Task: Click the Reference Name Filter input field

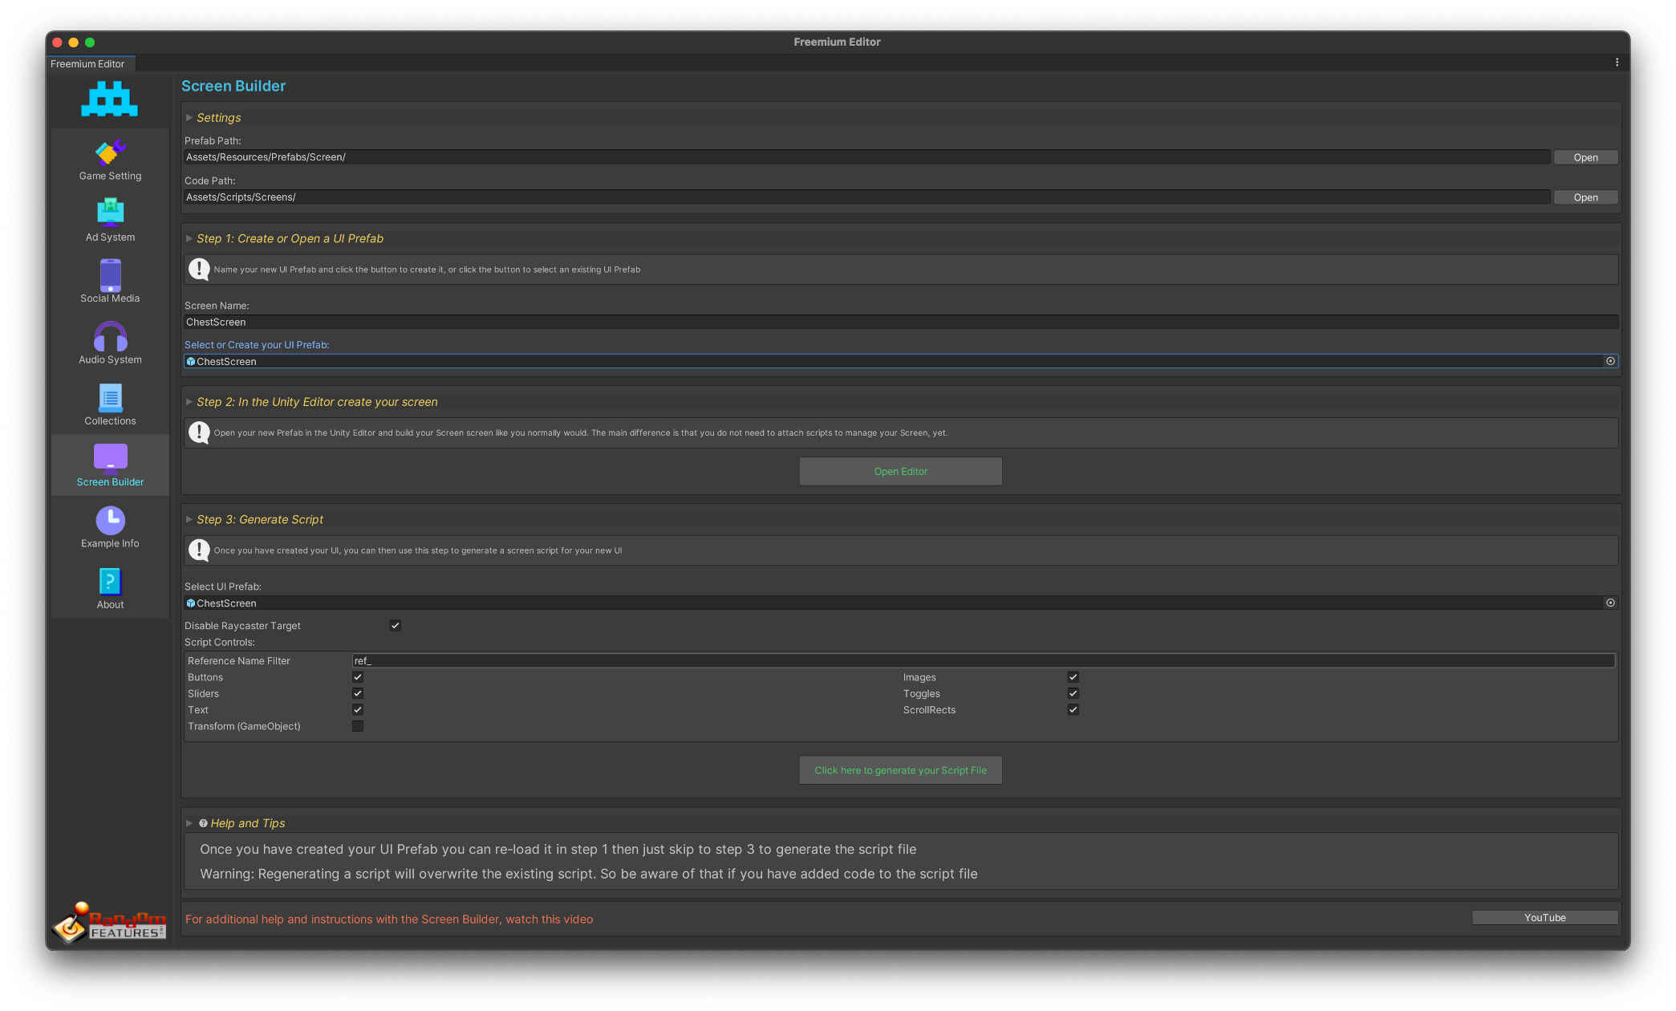Action: pos(983,661)
